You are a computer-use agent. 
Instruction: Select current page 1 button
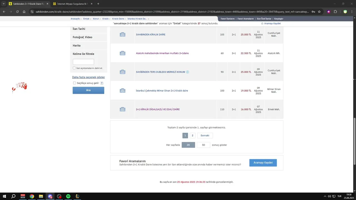[185, 136]
